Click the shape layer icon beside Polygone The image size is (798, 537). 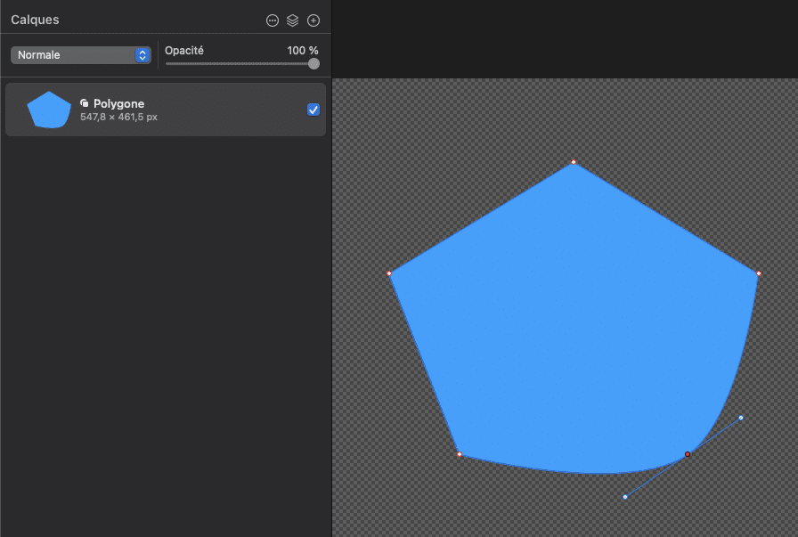click(85, 103)
